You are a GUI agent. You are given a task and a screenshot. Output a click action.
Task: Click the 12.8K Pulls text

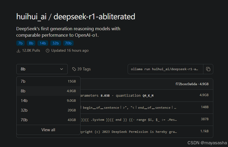31,51
